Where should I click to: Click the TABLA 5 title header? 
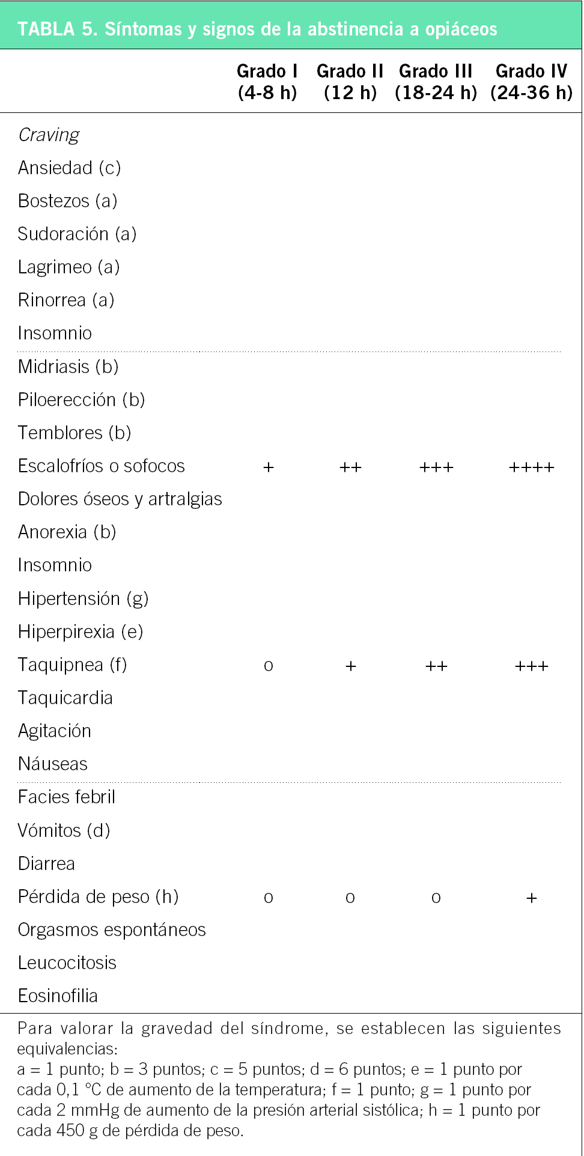[257, 29]
